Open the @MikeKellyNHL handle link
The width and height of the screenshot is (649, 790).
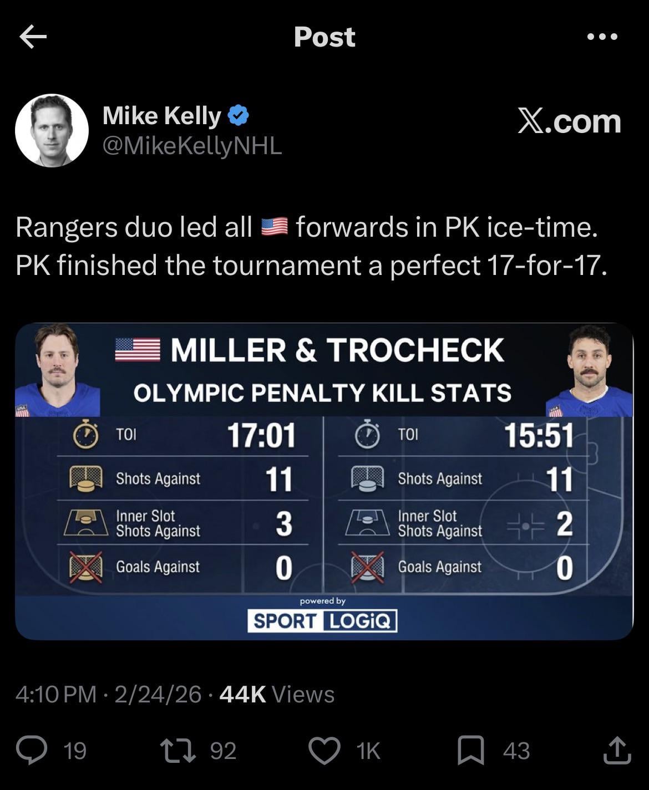[192, 146]
